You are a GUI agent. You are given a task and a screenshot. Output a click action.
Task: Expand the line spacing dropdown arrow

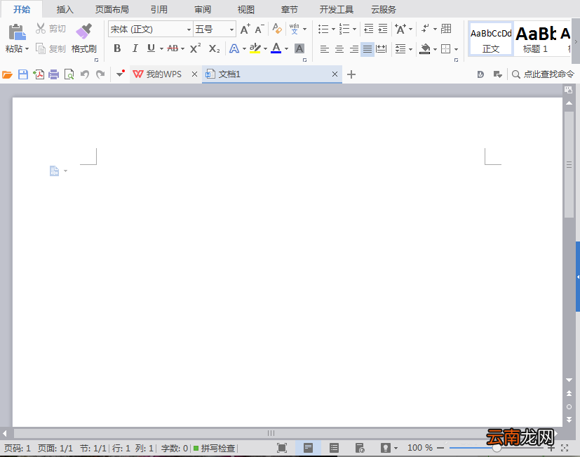pyautogui.click(x=410, y=49)
